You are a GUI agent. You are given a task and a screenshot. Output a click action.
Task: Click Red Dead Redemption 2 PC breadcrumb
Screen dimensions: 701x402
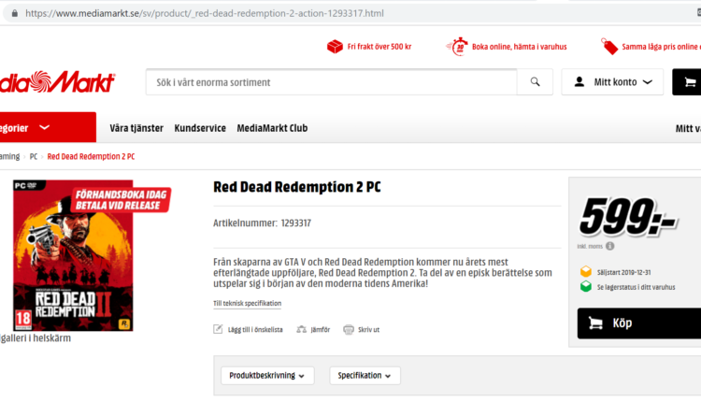coord(91,156)
